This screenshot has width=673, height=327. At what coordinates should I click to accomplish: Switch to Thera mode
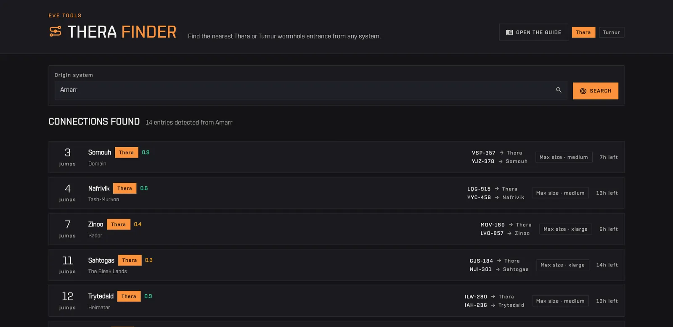pyautogui.click(x=583, y=32)
